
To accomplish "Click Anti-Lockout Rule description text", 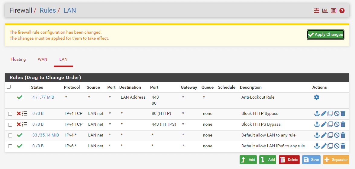I will pos(258,97).
